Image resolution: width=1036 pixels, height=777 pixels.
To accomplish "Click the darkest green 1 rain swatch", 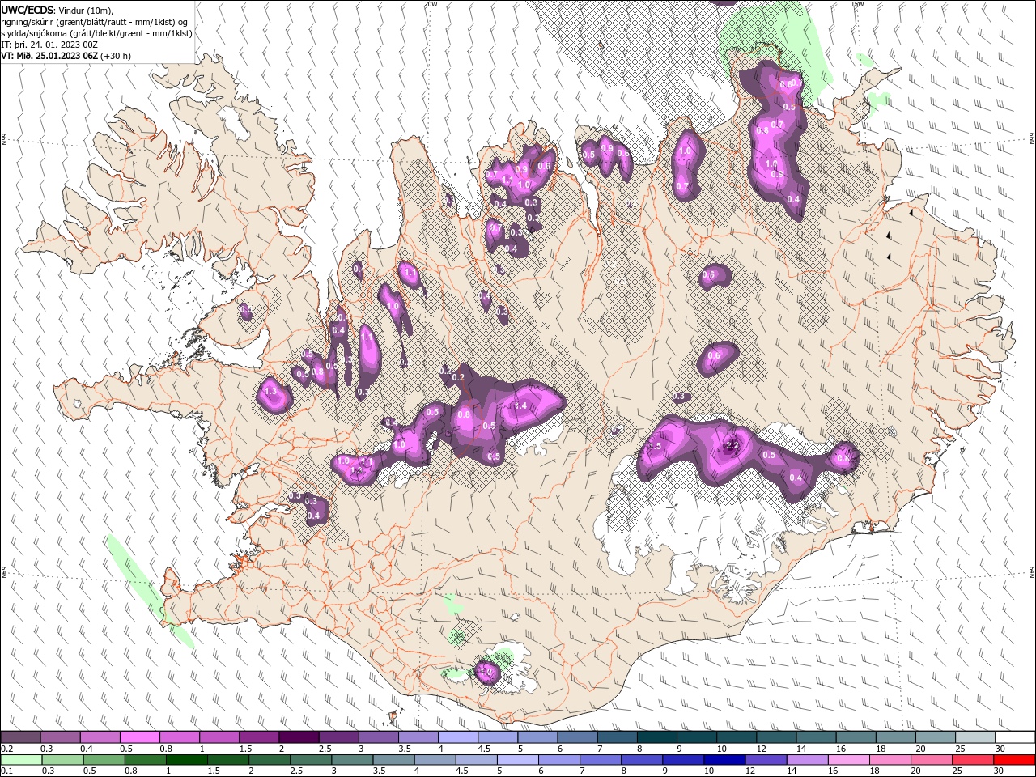I will click(x=186, y=760).
